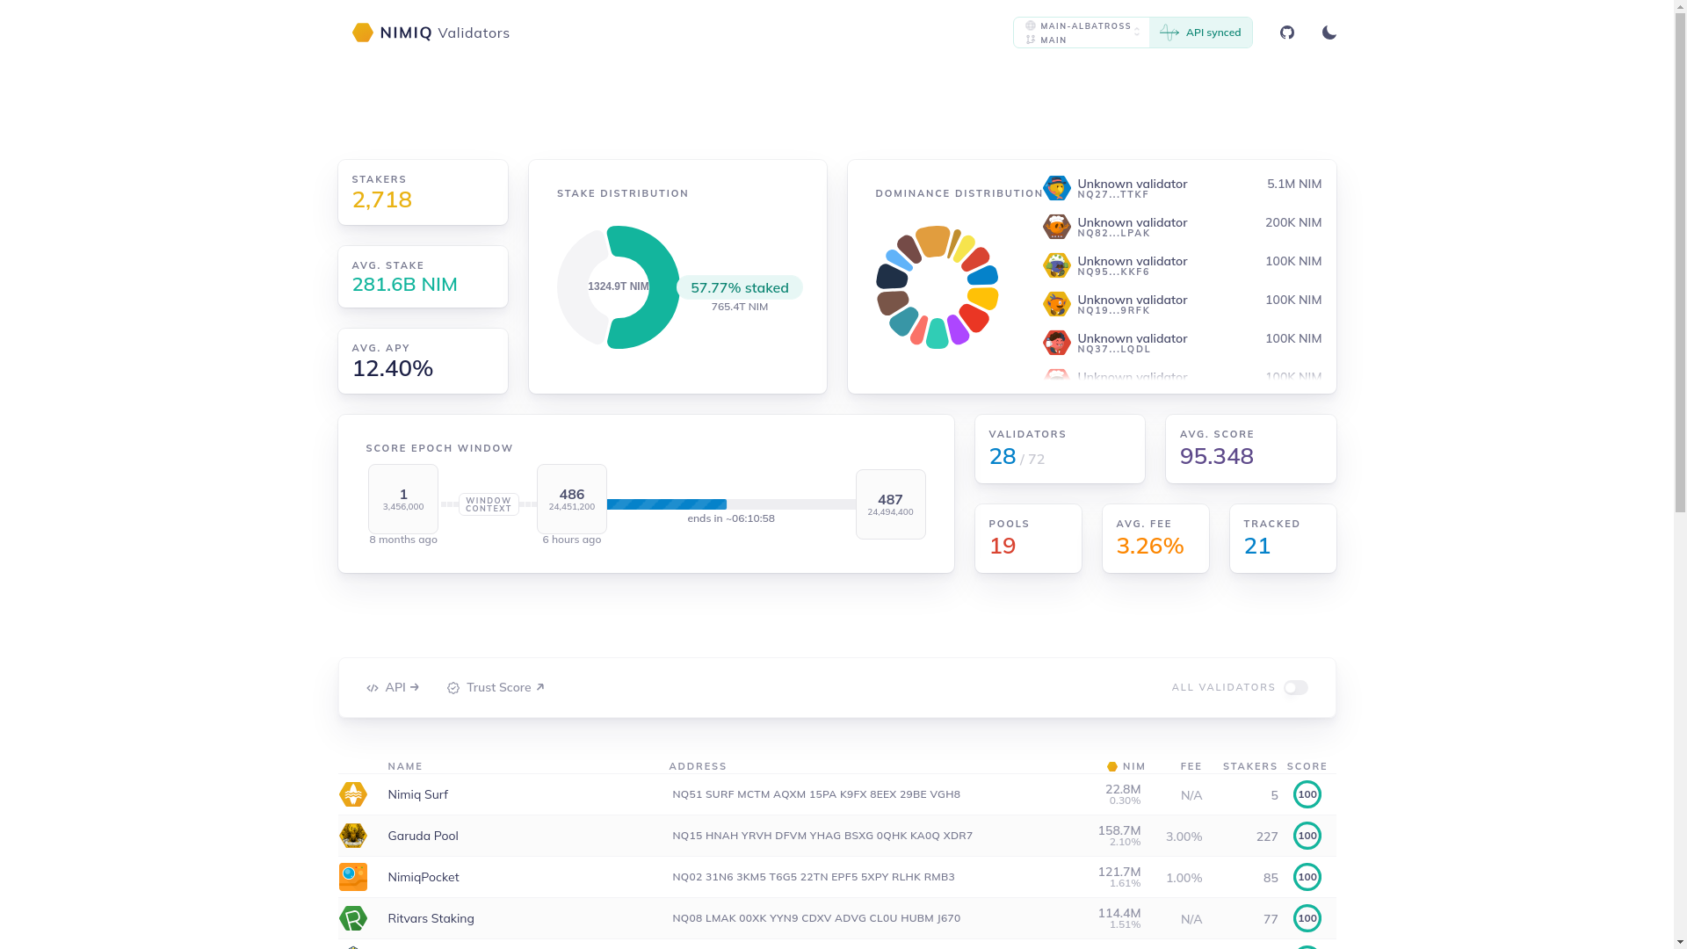1687x949 pixels.
Task: Click avatar of validator NQ95...KKF6
Action: 1056,265
